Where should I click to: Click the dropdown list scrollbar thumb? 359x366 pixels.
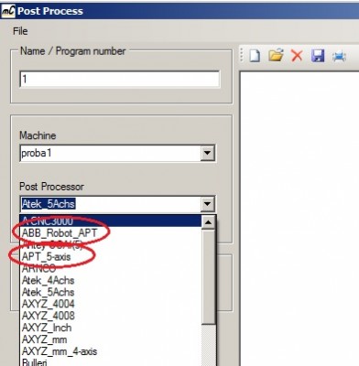[209, 276]
